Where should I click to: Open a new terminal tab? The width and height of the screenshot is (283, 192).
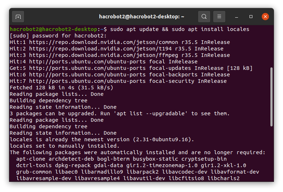pyautogui.click(x=18, y=17)
